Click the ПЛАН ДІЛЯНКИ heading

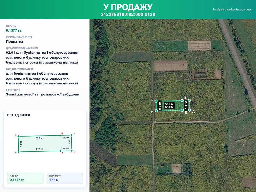click(x=19, y=115)
